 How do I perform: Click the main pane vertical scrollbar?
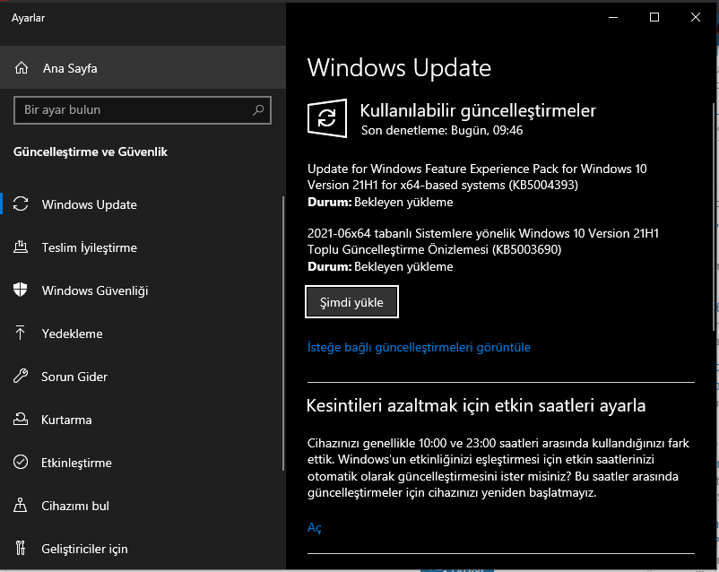(x=714, y=216)
